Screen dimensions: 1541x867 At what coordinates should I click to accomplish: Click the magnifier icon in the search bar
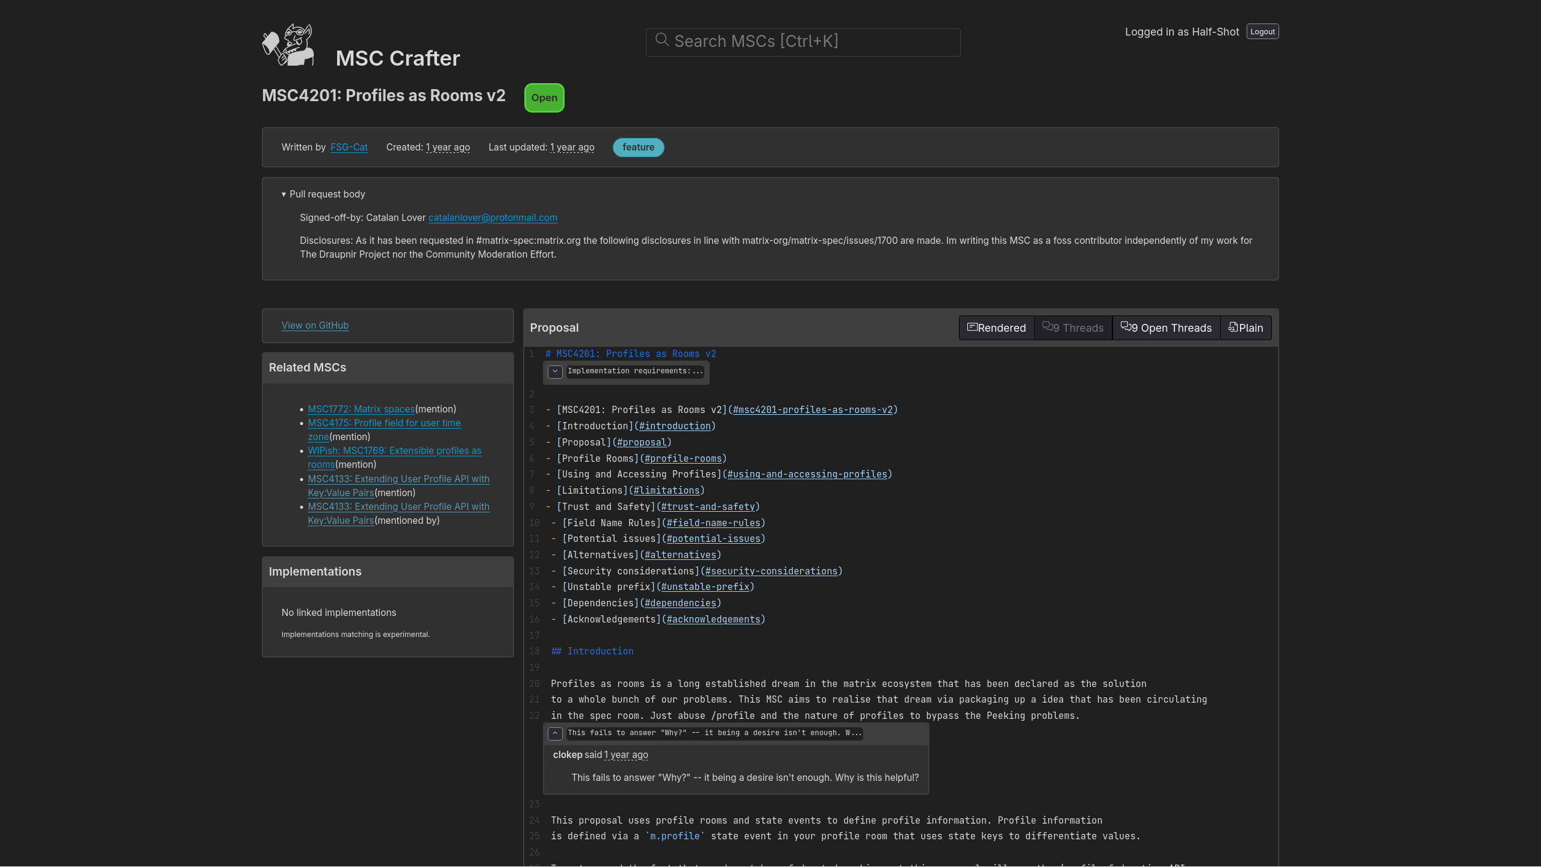point(663,40)
